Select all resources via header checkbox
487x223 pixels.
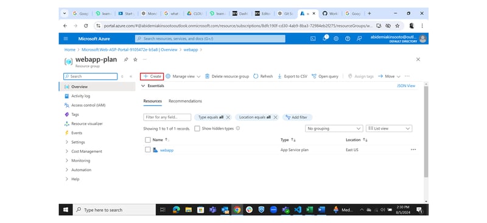(x=148, y=140)
